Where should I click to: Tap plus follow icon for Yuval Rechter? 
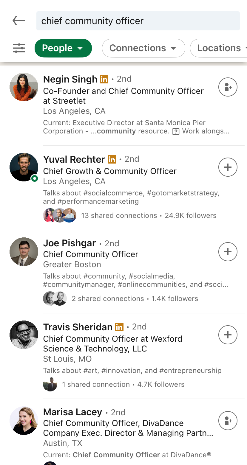click(228, 167)
